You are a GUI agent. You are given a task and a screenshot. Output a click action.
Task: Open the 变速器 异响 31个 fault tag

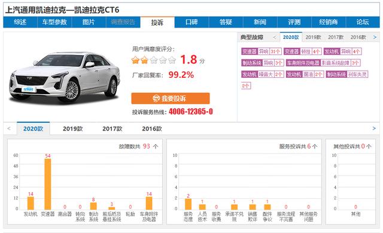pyautogui.click(x=262, y=52)
